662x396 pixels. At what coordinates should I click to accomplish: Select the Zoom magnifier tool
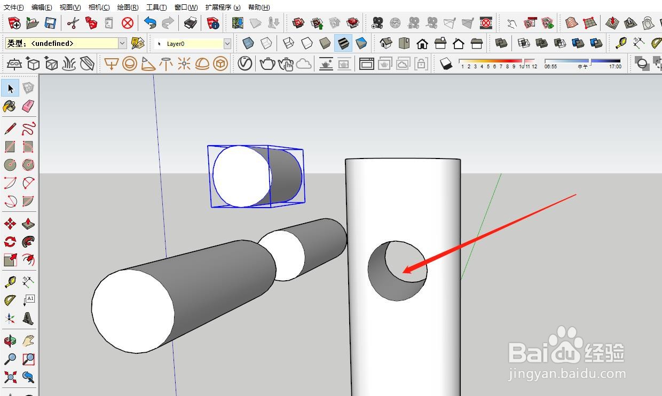(x=10, y=359)
